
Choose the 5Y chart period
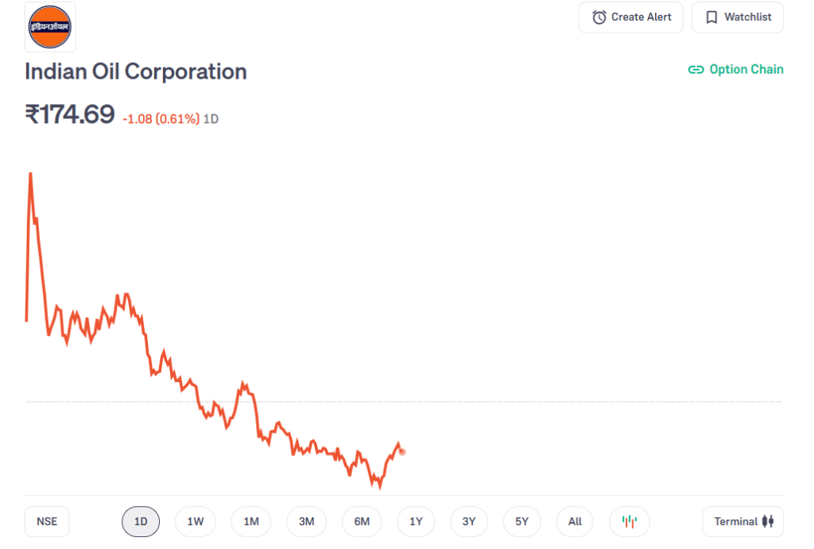pos(521,521)
